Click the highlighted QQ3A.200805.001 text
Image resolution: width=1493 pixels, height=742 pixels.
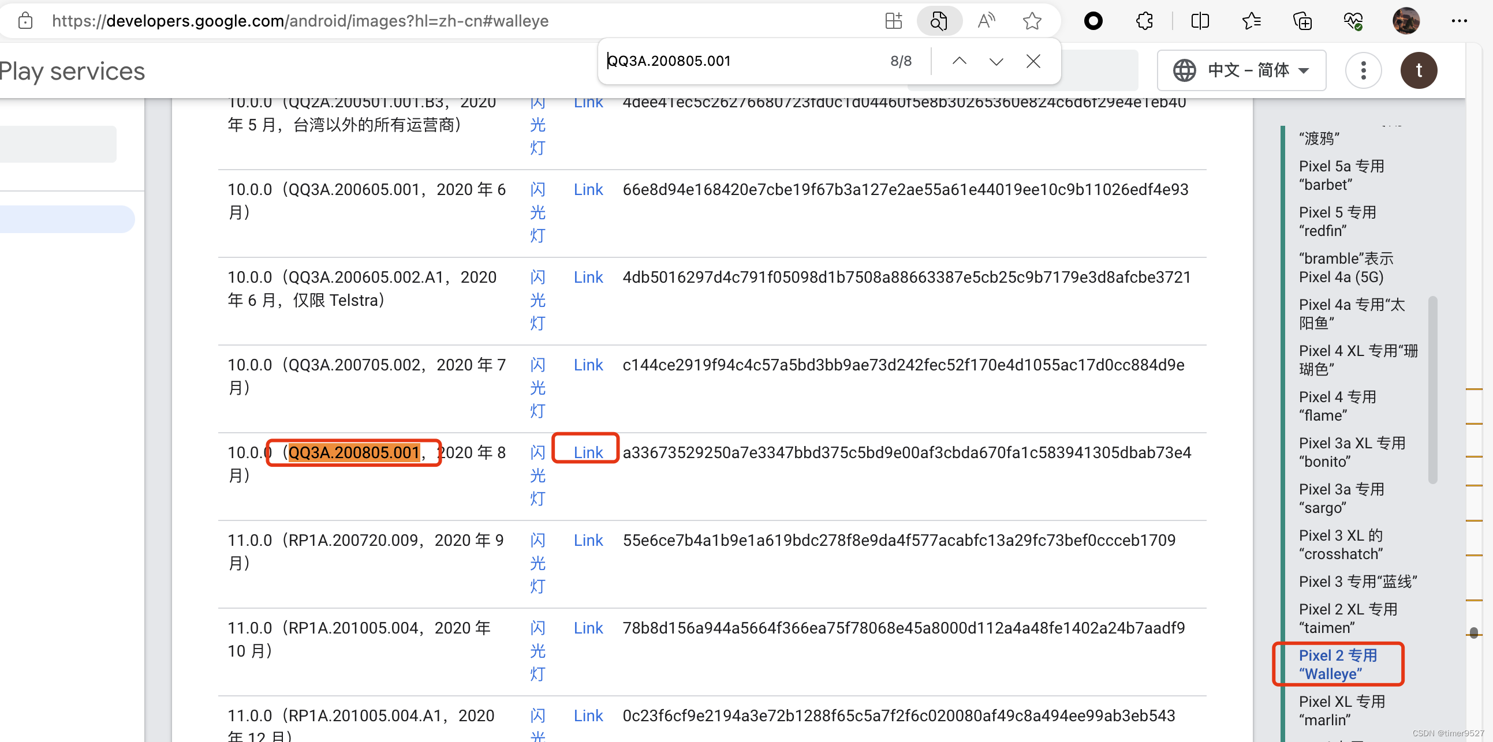coord(353,452)
